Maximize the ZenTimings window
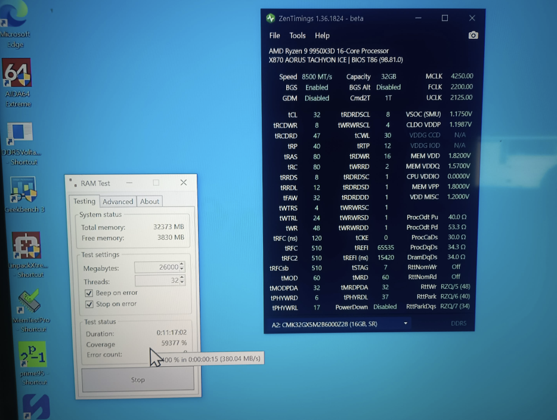Image resolution: width=557 pixels, height=420 pixels. click(x=445, y=18)
